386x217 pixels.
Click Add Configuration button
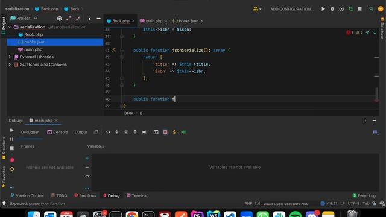[x=292, y=9]
